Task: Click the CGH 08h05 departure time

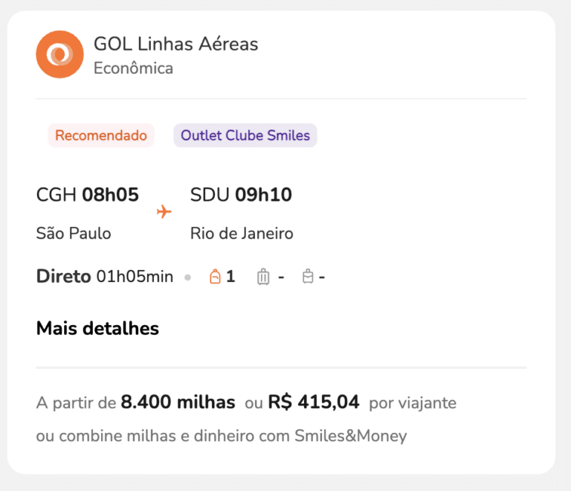Action: click(88, 194)
